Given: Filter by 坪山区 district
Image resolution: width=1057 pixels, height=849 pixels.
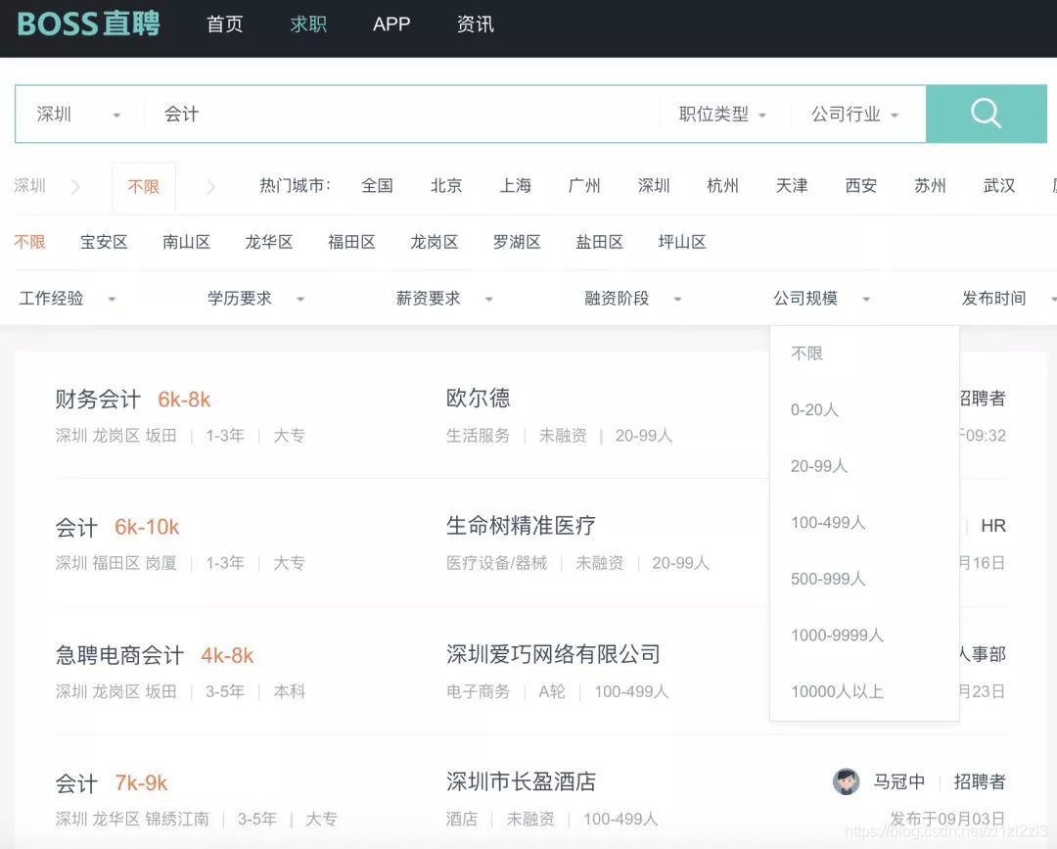Looking at the screenshot, I should tap(681, 242).
